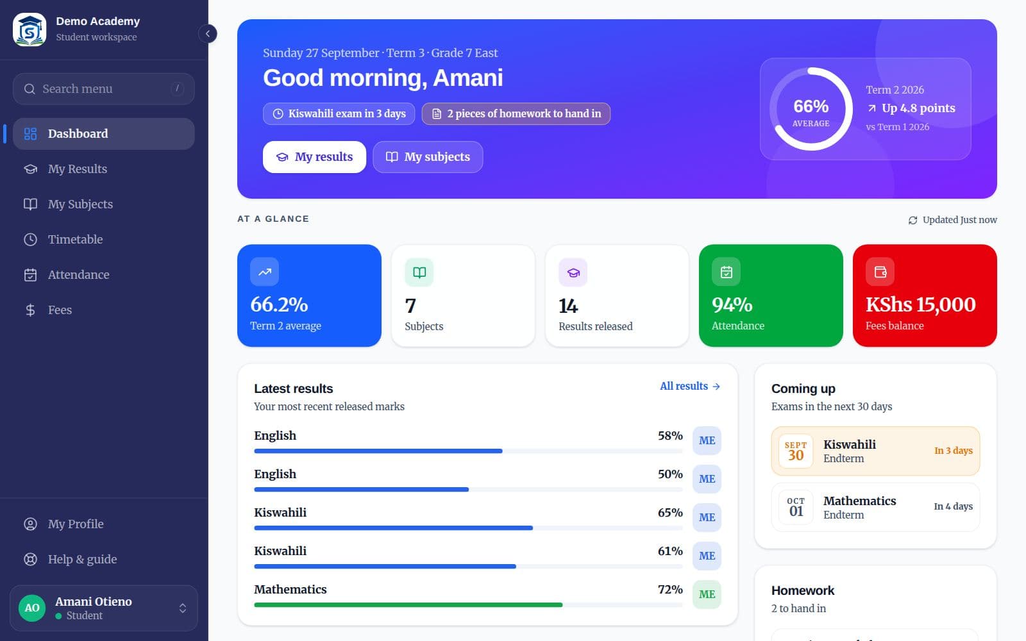
Task: Open the Dashboard menu item
Action: 104,134
